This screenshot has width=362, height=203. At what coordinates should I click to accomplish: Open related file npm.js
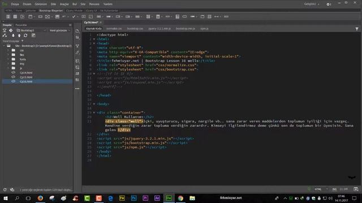tap(204, 29)
